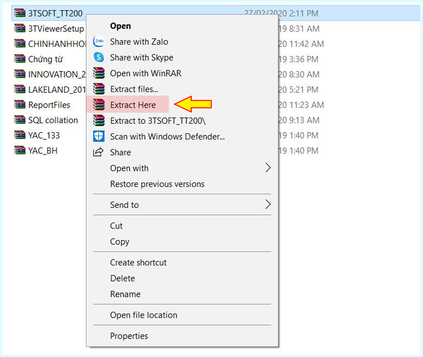423x357 pixels.
Task: Select the Share menu entry
Action: pyautogui.click(x=120, y=152)
